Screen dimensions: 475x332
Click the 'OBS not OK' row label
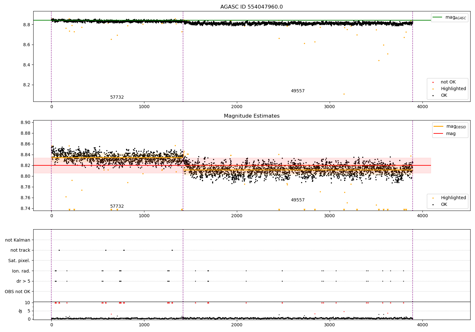tap(18, 292)
